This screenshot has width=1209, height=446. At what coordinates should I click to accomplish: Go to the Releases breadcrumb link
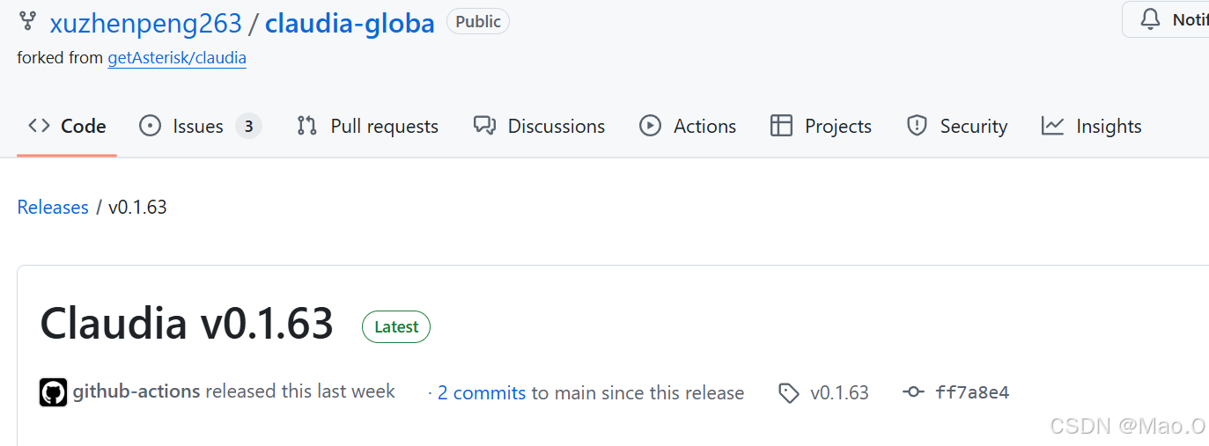pos(53,208)
